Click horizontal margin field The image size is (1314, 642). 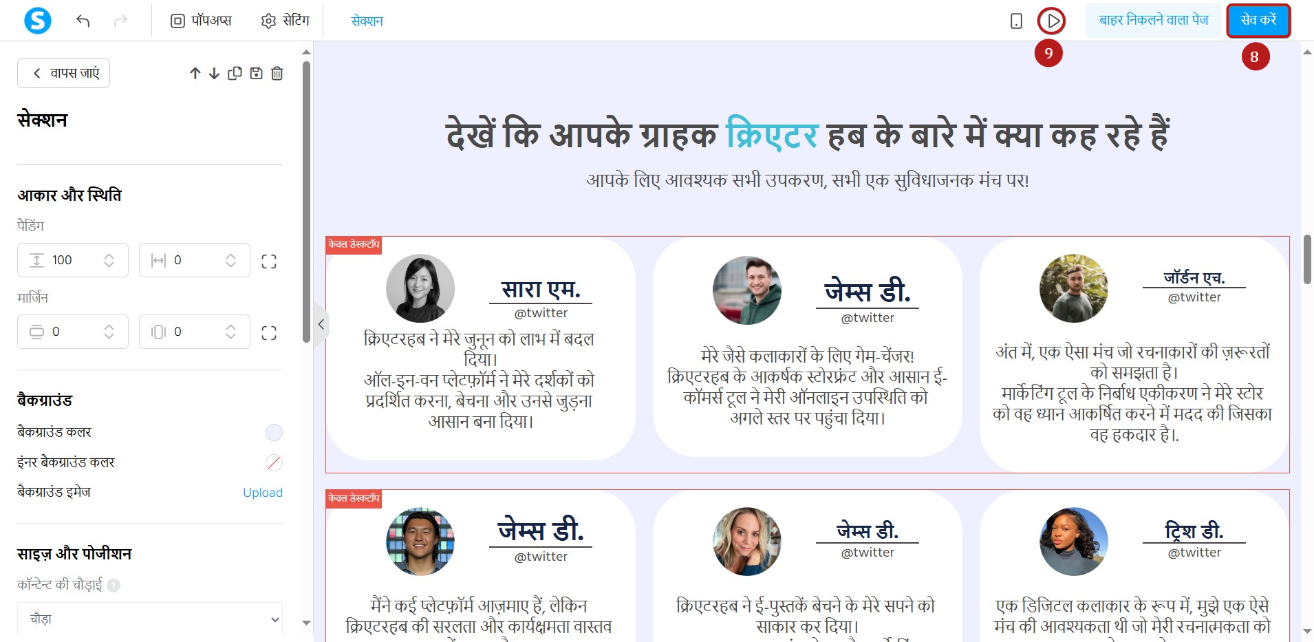[195, 332]
